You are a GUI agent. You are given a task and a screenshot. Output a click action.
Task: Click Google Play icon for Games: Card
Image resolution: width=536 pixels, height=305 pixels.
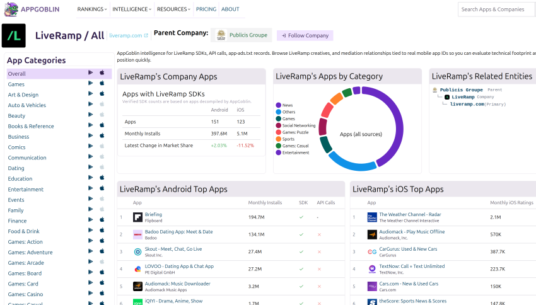(x=91, y=283)
